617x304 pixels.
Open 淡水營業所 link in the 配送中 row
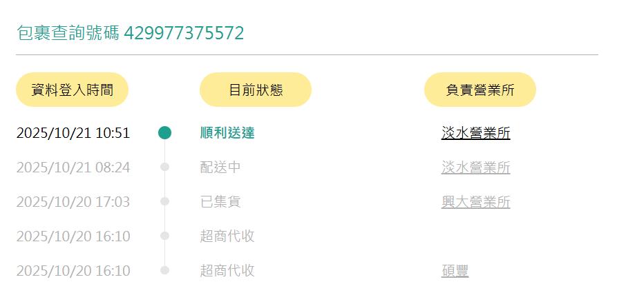coord(475,168)
